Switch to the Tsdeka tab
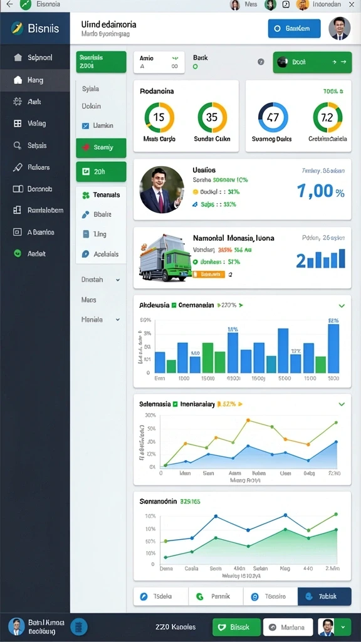Screen dimensions: 361x642 coord(161,597)
